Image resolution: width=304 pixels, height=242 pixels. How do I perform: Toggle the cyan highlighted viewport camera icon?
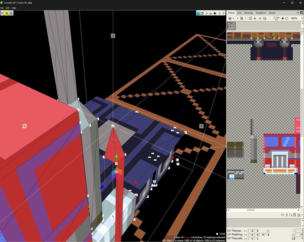point(198,13)
